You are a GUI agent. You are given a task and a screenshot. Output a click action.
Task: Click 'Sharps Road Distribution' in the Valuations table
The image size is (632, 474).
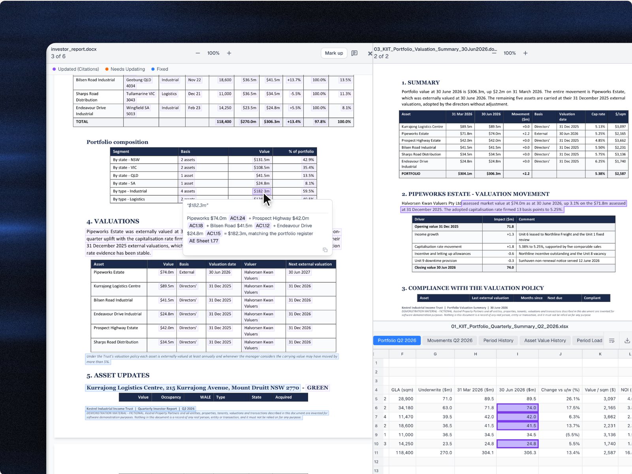116,342
